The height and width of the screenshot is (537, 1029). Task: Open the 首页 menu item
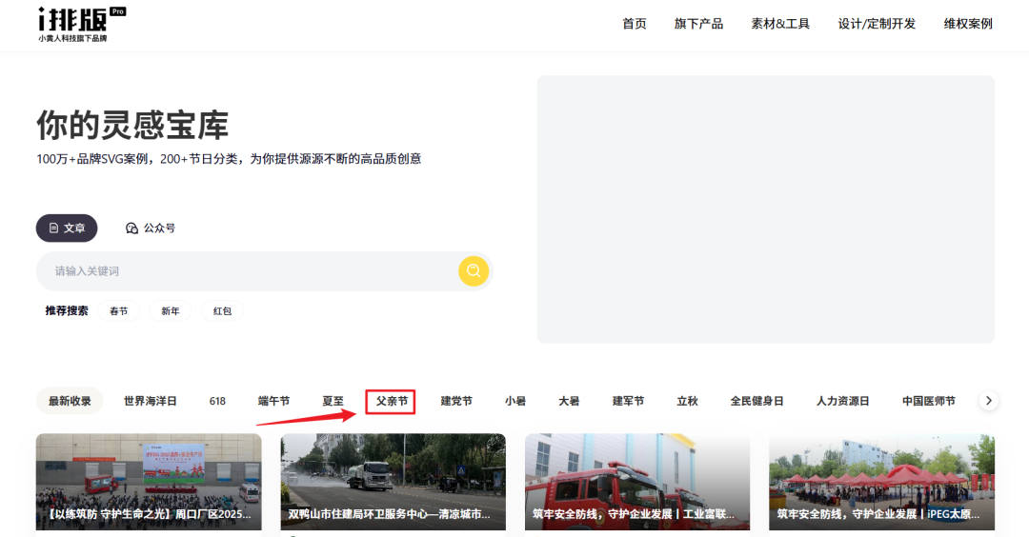point(634,24)
